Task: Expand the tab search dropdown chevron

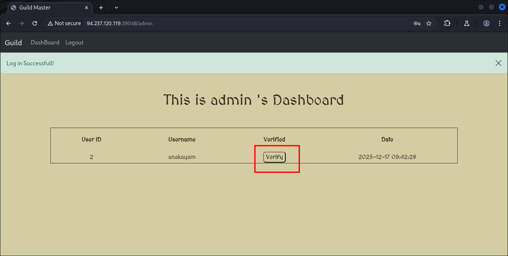Action: click(x=116, y=8)
